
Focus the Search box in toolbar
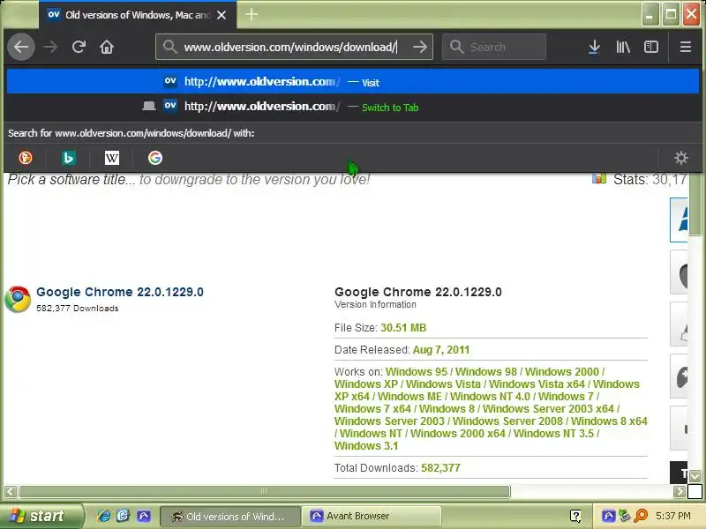(x=494, y=47)
